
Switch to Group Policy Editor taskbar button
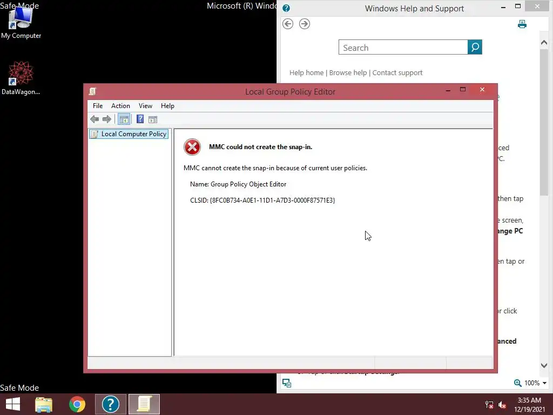click(144, 404)
